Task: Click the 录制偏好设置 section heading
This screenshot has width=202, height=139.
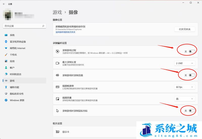Action: coord(60,43)
